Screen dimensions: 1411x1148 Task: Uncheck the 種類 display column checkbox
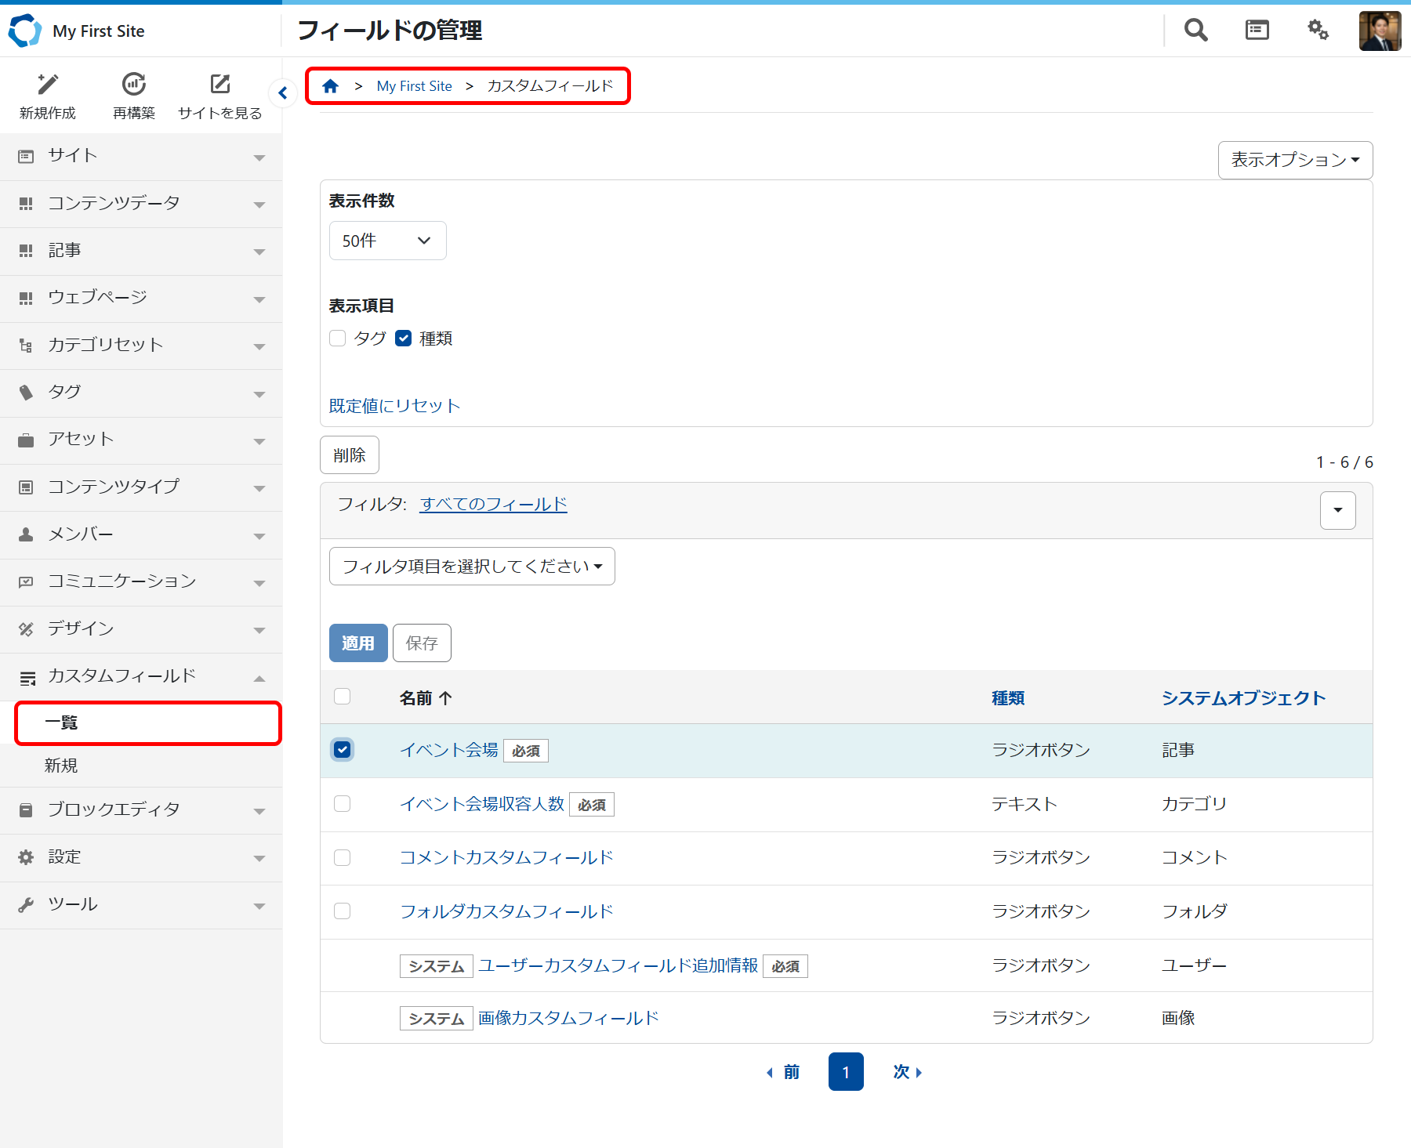click(x=404, y=339)
